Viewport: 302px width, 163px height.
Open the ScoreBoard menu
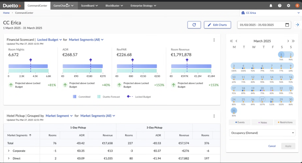(x=89, y=6)
